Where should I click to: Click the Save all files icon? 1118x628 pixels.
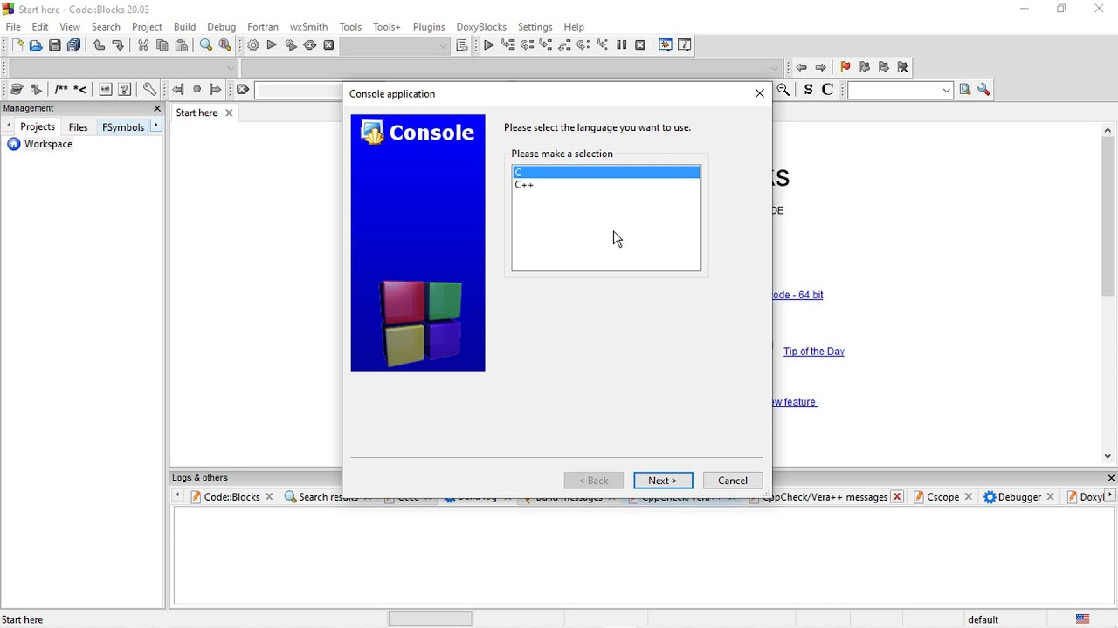click(x=74, y=45)
